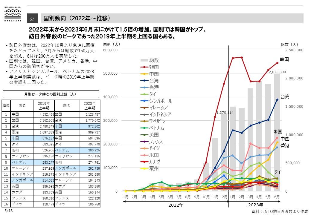Screen dimensions: 311x215
Task: Click the right axis value "2,500,000"
Action: (x=294, y=50)
